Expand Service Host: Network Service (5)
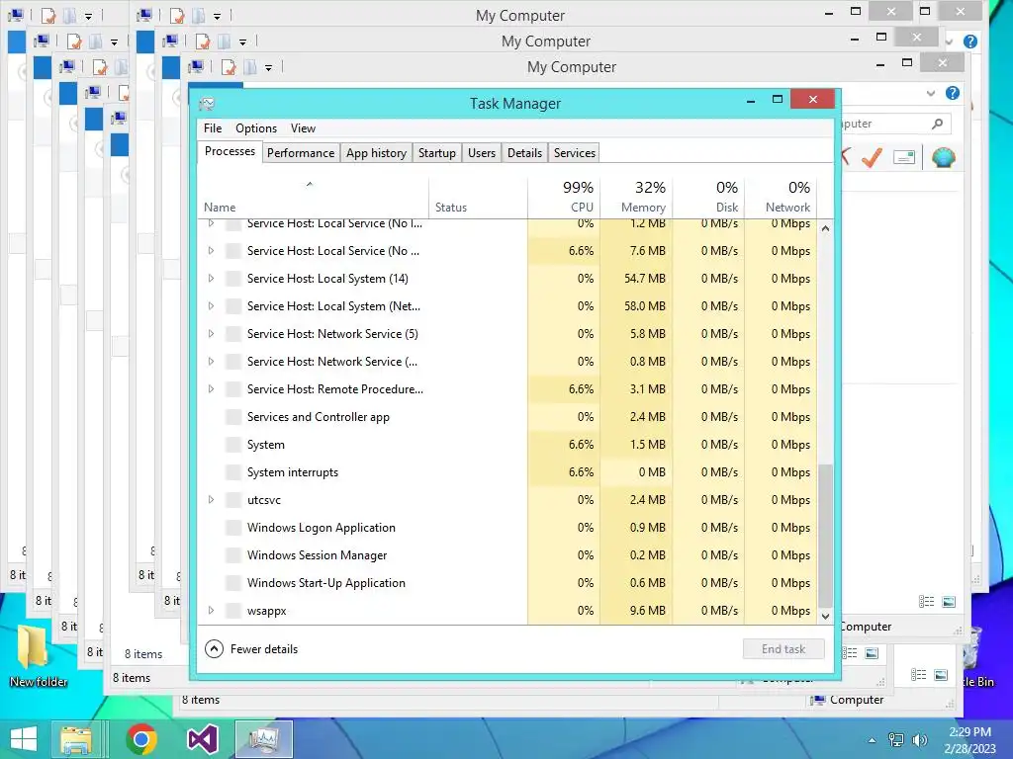Screen dimensions: 1013x759 coord(211,334)
